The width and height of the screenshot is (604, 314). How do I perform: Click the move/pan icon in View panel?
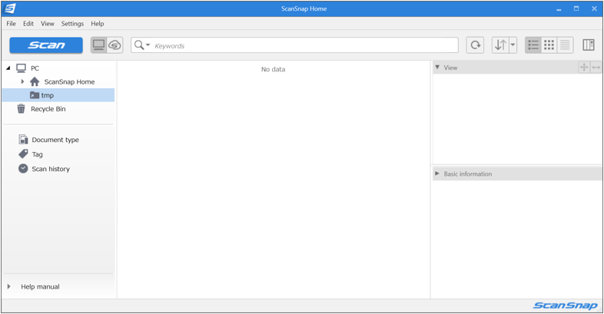click(584, 68)
